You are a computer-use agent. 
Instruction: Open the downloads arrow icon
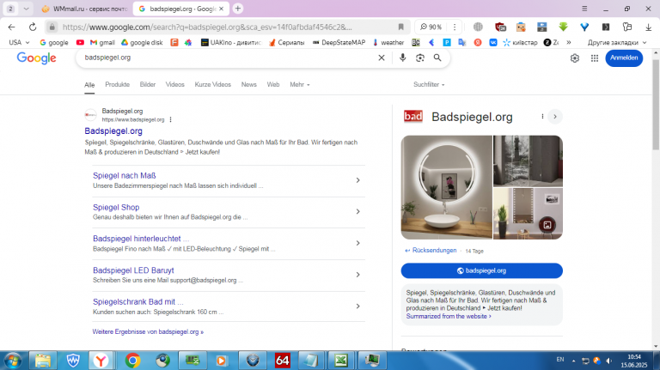pyautogui.click(x=648, y=27)
